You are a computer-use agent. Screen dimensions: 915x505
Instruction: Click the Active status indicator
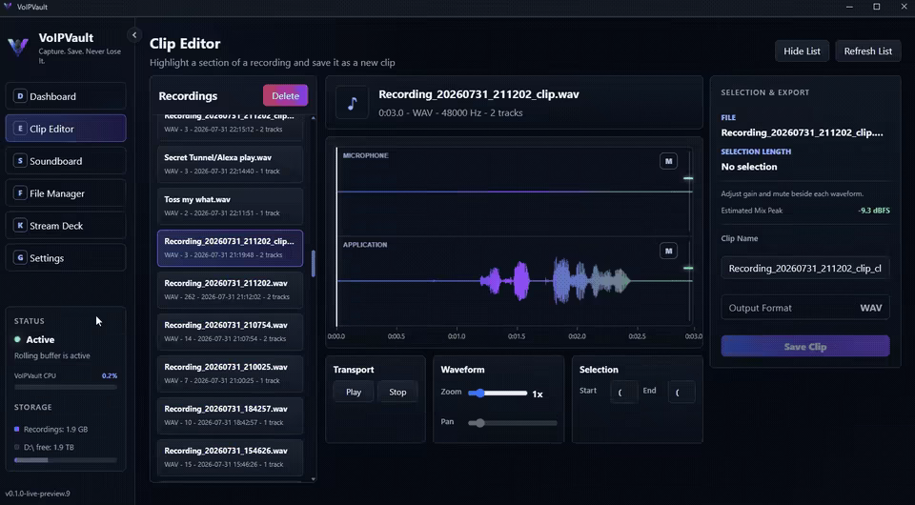34,339
